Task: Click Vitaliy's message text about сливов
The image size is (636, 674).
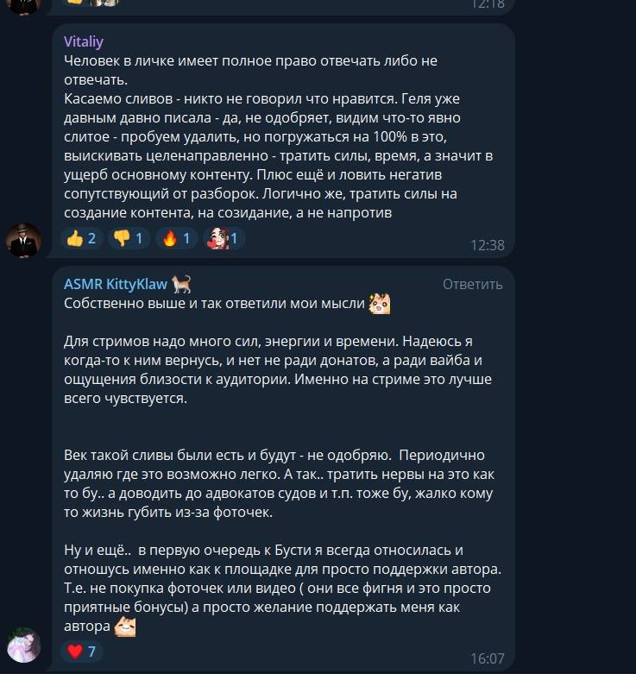Action: tap(279, 155)
